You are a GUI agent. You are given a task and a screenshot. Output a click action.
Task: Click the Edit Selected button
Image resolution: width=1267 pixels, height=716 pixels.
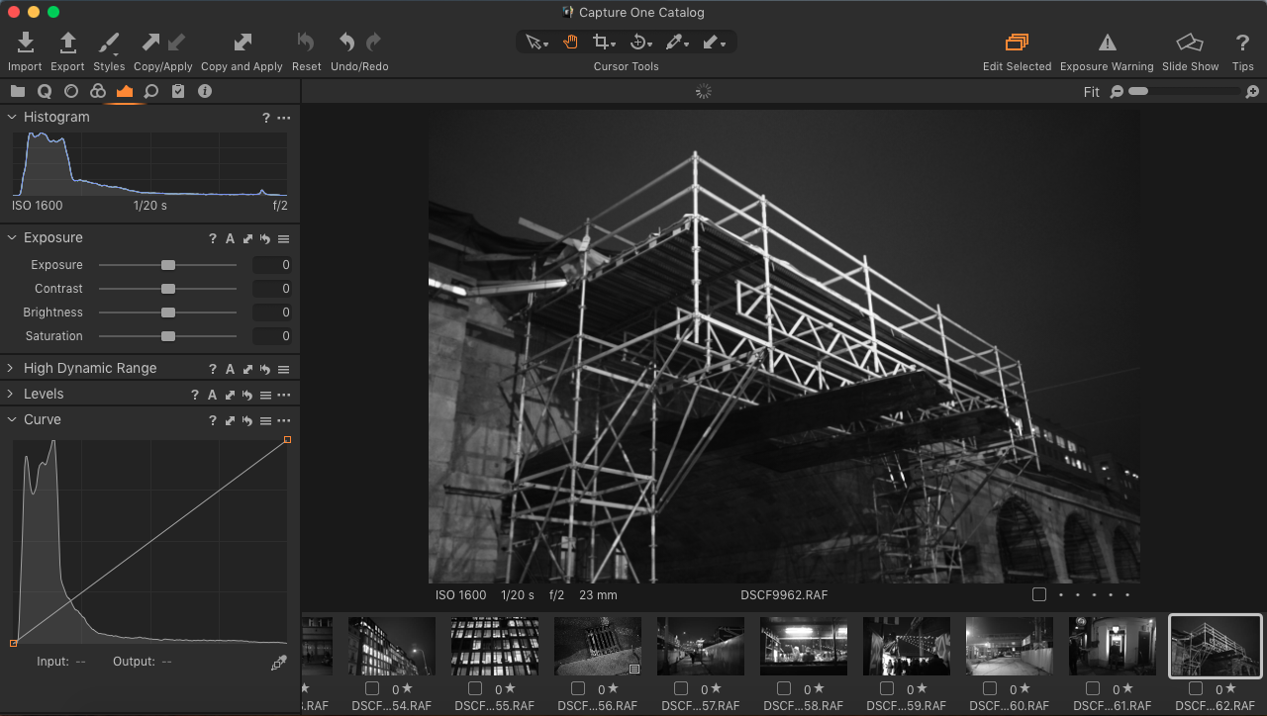coord(1017,42)
